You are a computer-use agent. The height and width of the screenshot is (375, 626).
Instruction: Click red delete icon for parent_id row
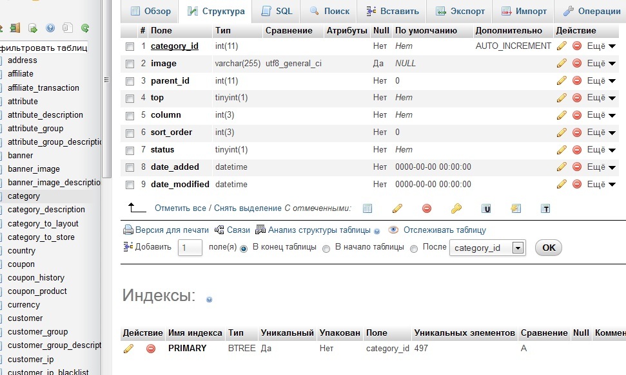pos(577,80)
